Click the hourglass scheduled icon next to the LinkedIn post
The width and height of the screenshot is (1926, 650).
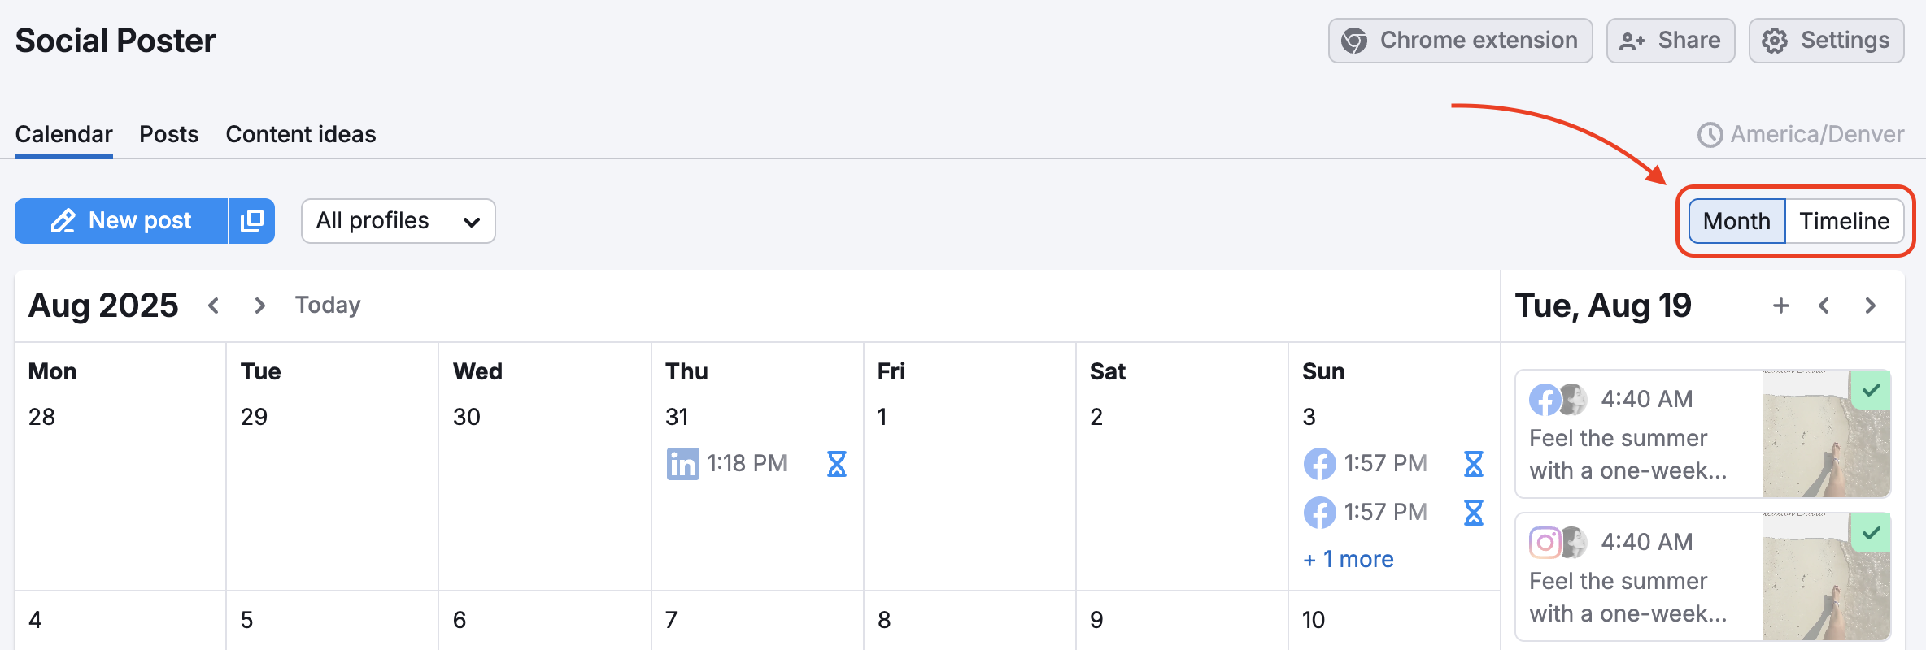tap(836, 463)
